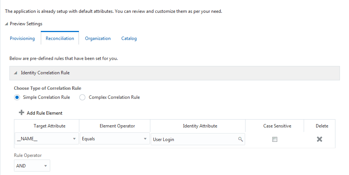Click the plus icon beside Add Rule Element
This screenshot has width=349, height=175.
click(x=22, y=113)
